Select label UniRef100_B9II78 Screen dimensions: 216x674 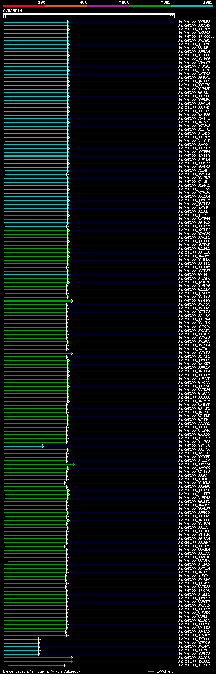coord(194,85)
